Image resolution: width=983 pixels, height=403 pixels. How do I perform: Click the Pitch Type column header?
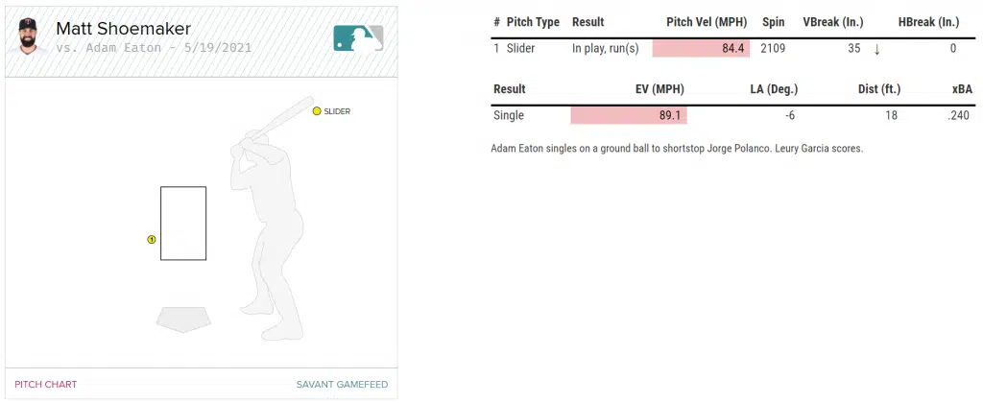[x=533, y=22]
